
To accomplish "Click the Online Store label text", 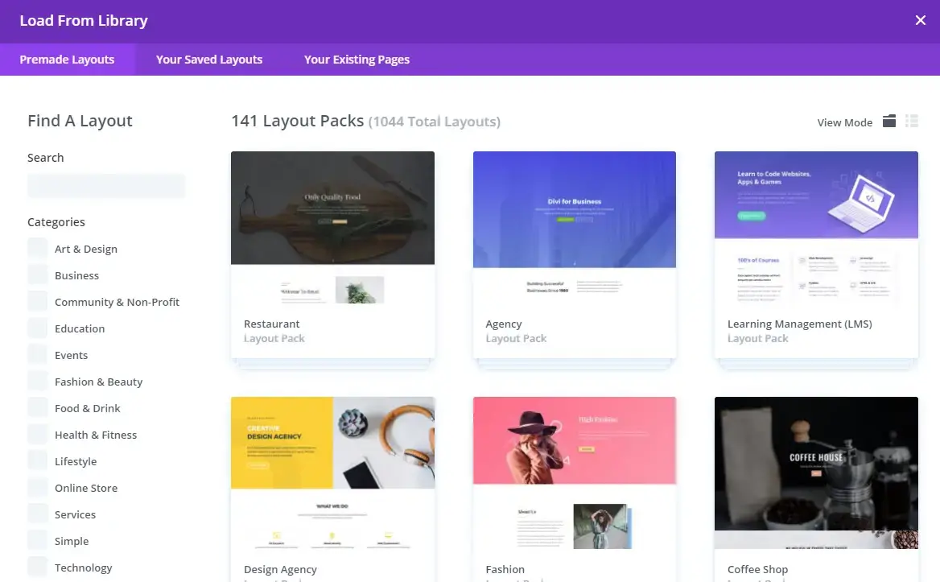I will (86, 488).
